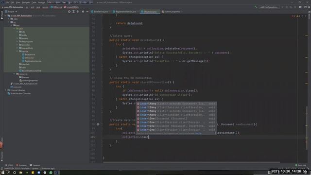Open IntelliJ IDEA taskbar icon
Viewport: 311px width, 175px height.
coord(56,173)
